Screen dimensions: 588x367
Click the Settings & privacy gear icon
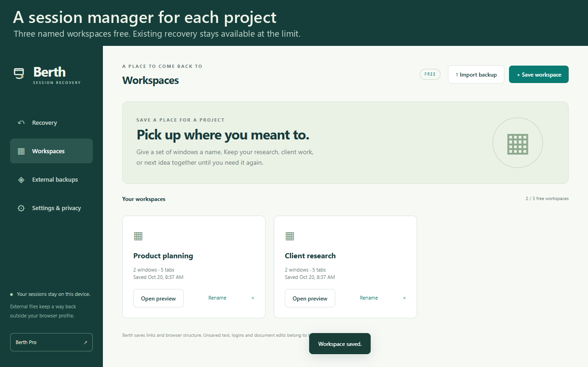[21, 208]
